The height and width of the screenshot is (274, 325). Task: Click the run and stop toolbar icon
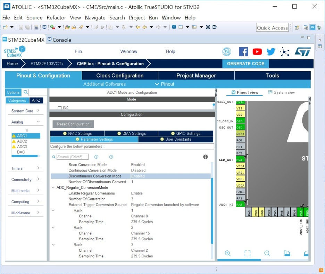(52, 27)
